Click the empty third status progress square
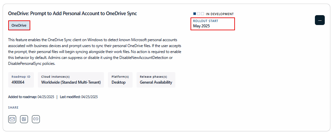Image resolution: width=333 pixels, height=133 pixels. (x=202, y=14)
